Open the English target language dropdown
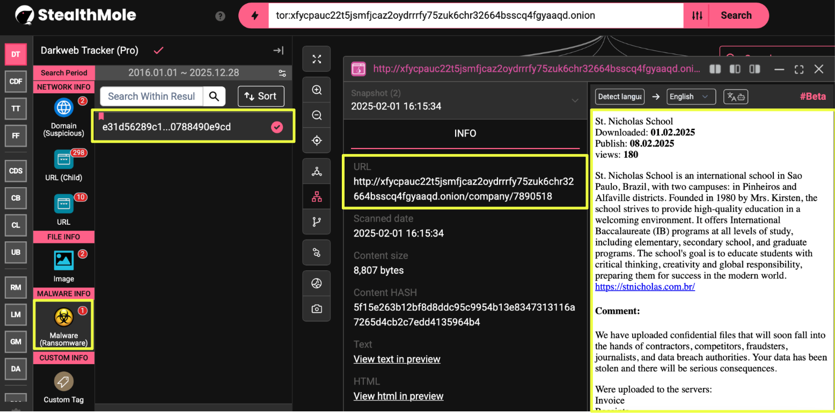 click(691, 97)
